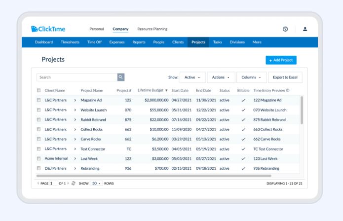Click the D&J Partners client name
The height and width of the screenshot is (221, 343).
tap(55, 168)
